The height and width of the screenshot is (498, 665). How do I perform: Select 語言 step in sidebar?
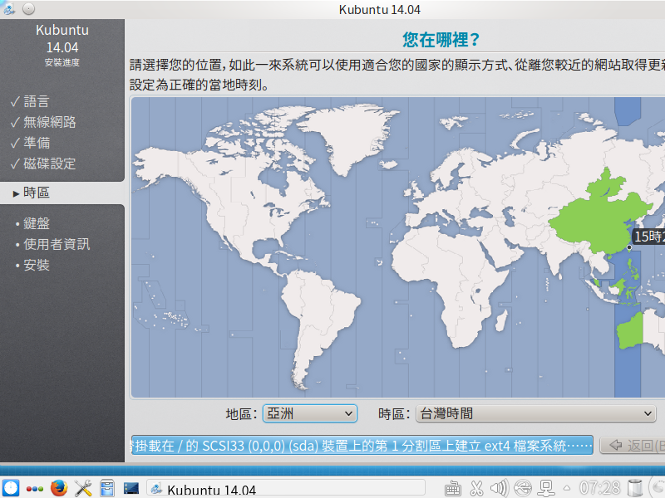pos(37,101)
